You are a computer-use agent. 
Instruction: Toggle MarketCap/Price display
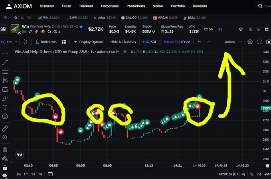[177, 42]
